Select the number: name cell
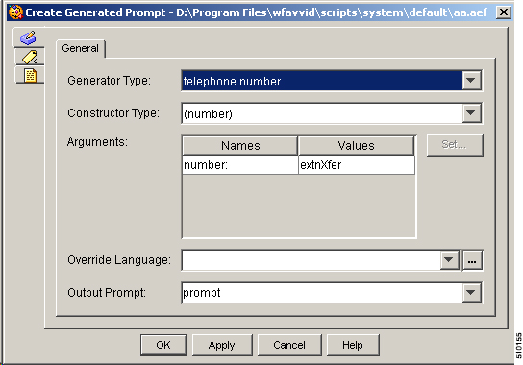Screen dimensions: 523x365 240,165
